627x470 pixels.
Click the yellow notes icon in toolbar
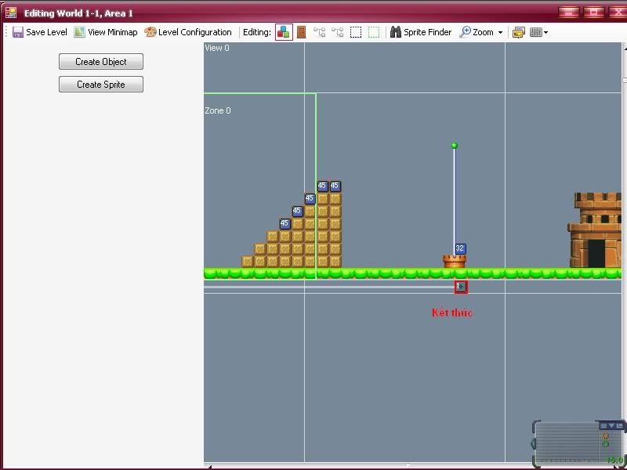click(518, 32)
